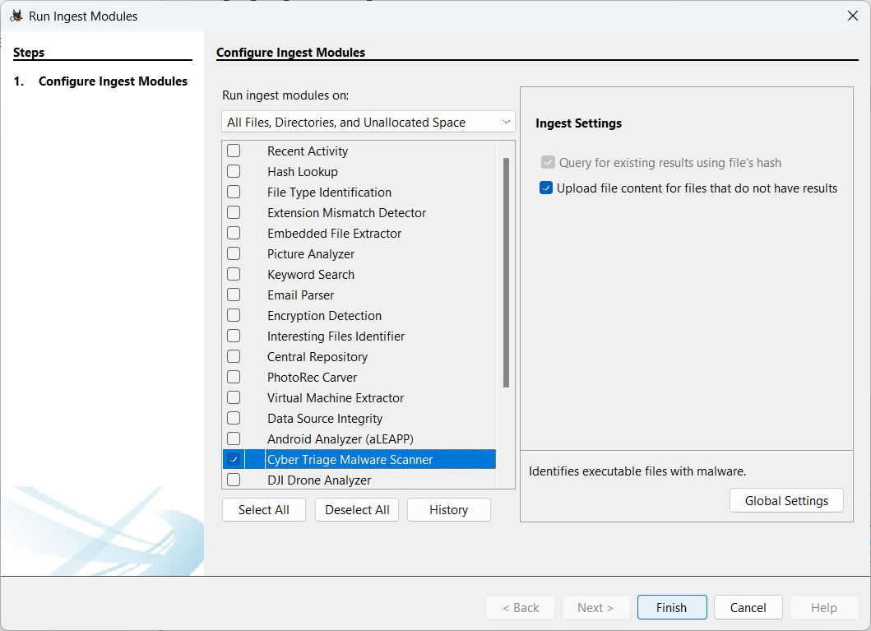Click the Autopsy dog icon in title bar
Image resolution: width=871 pixels, height=631 pixels.
(16, 16)
